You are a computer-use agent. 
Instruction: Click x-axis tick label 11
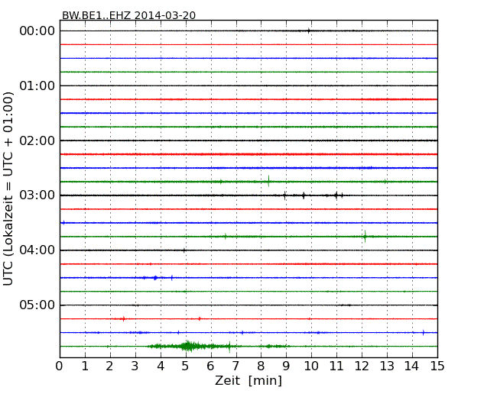click(x=336, y=366)
